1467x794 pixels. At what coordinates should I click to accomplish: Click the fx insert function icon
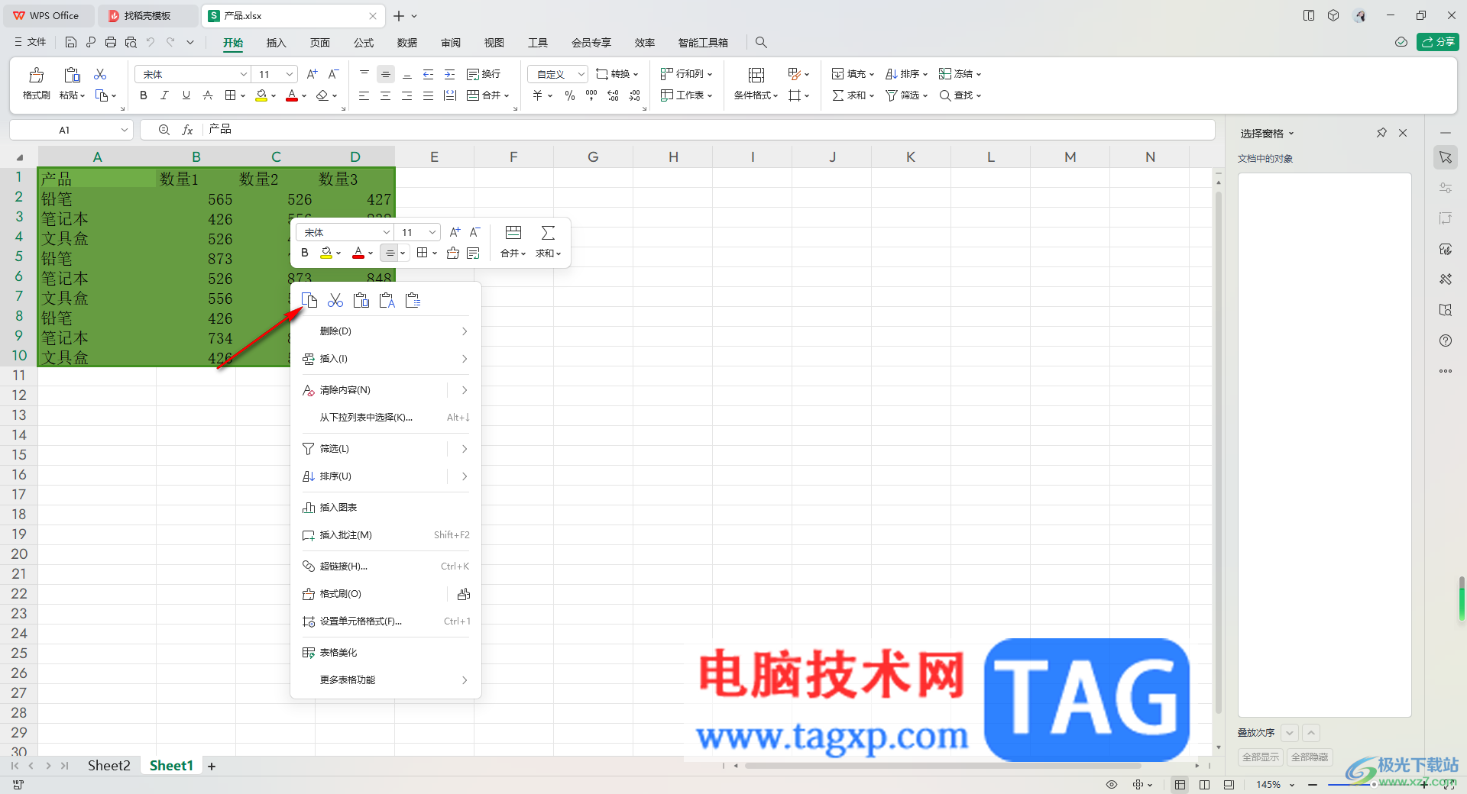coord(187,130)
